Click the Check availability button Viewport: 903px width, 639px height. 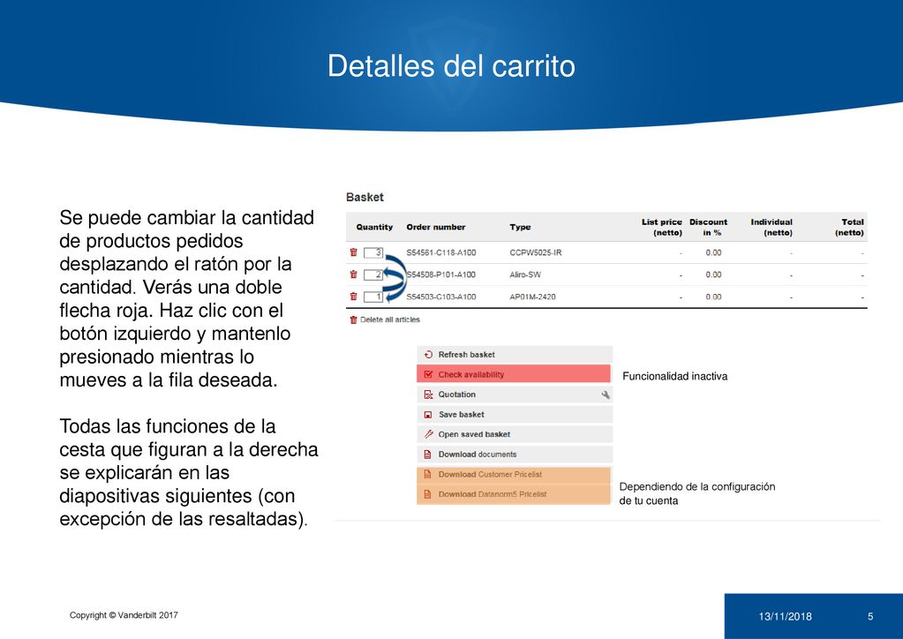tap(514, 374)
